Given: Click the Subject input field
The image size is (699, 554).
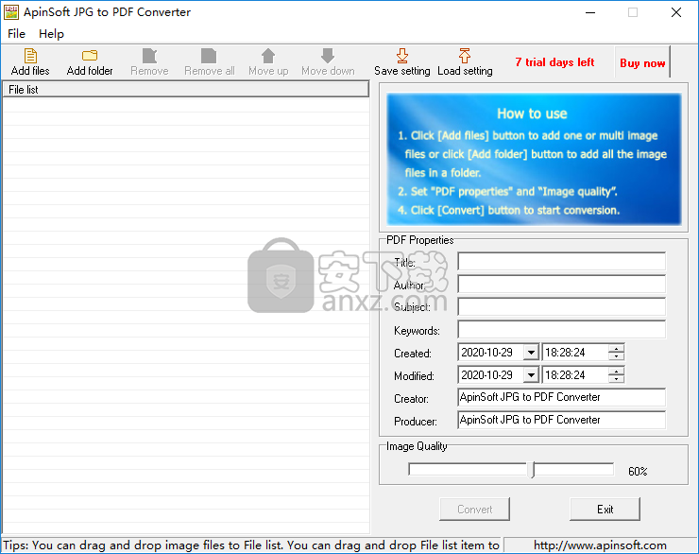Looking at the screenshot, I should click(562, 307).
